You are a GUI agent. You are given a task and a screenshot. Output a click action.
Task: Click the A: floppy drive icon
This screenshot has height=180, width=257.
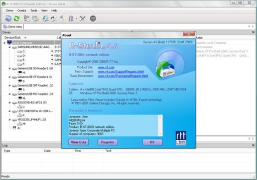pos(15,128)
